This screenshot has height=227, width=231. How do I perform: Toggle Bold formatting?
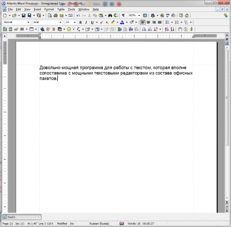[x=80, y=23]
